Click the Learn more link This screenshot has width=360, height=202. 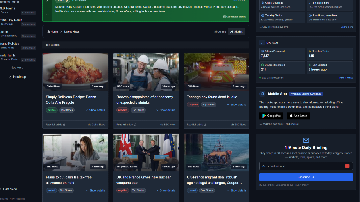click(x=347, y=27)
